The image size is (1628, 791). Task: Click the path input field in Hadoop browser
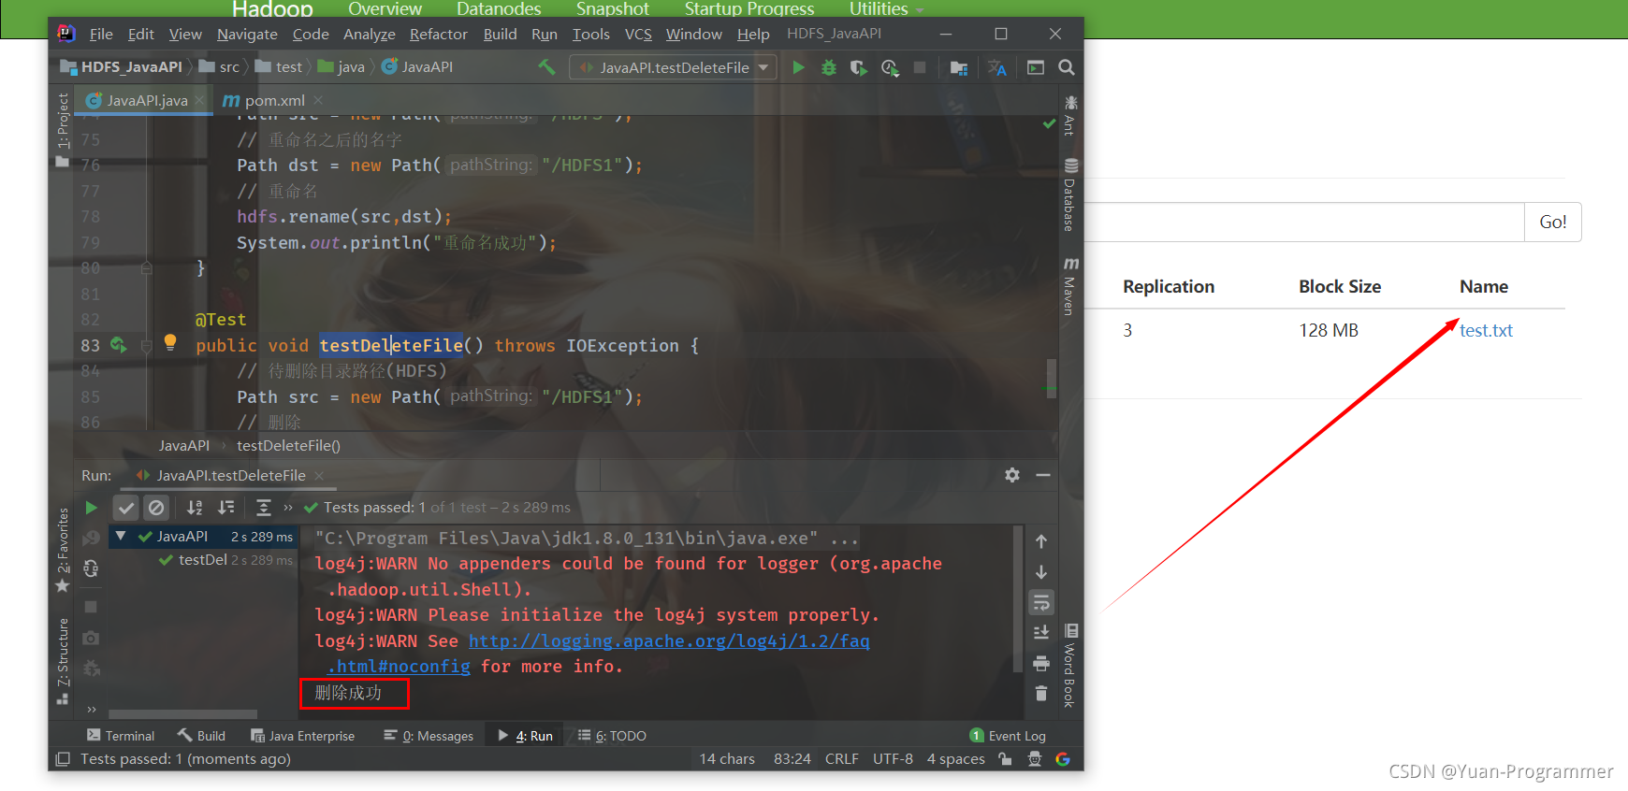pyautogui.click(x=1304, y=223)
